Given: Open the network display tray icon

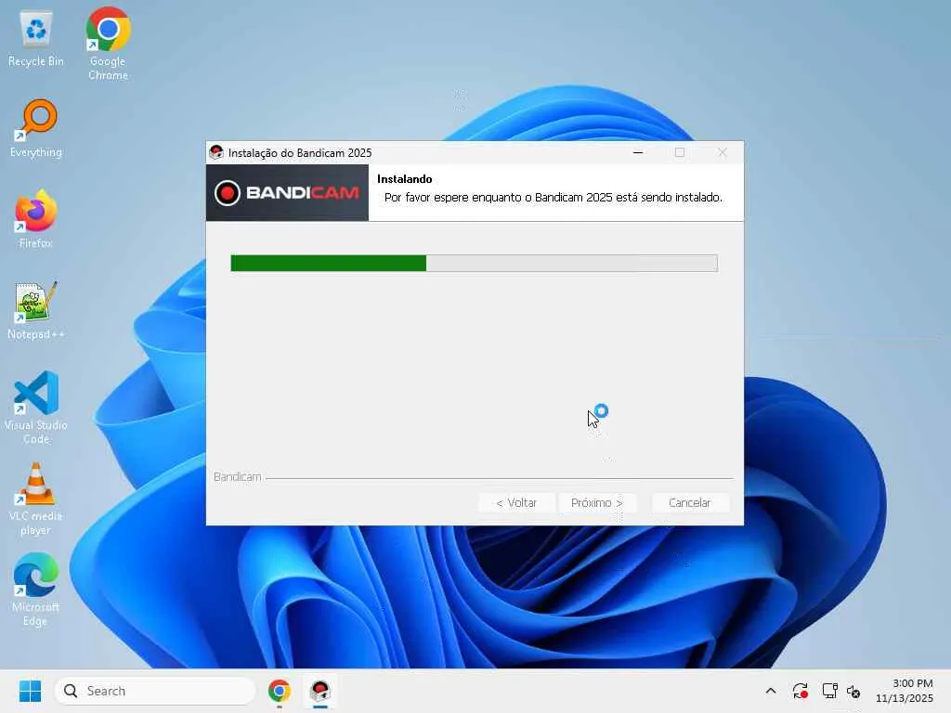Looking at the screenshot, I should (829, 691).
